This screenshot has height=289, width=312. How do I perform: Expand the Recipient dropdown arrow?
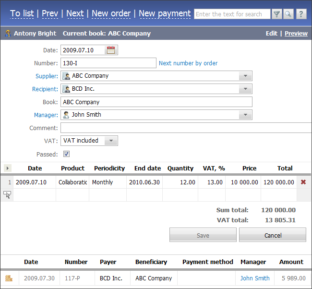pos(245,89)
